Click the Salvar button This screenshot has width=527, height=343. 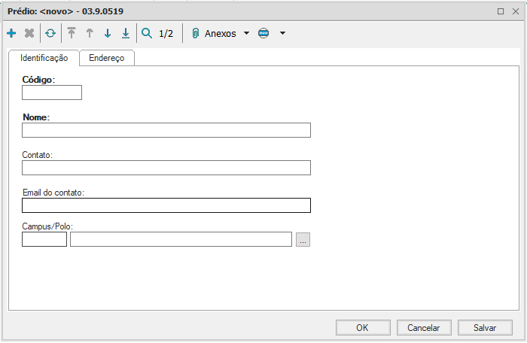(x=485, y=328)
